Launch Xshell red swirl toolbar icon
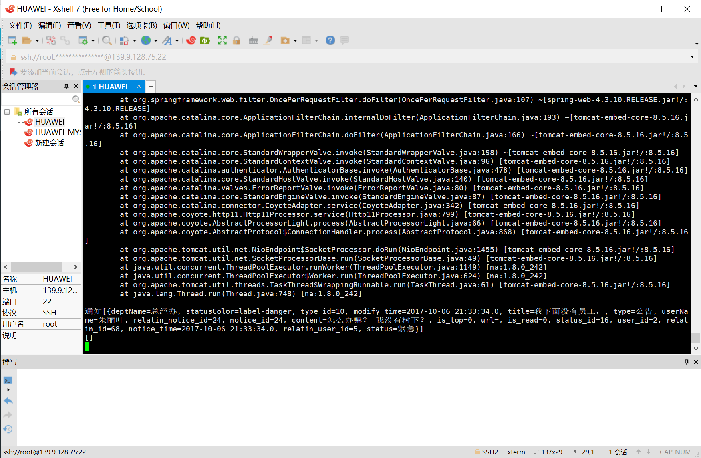The height and width of the screenshot is (458, 701). (191, 40)
